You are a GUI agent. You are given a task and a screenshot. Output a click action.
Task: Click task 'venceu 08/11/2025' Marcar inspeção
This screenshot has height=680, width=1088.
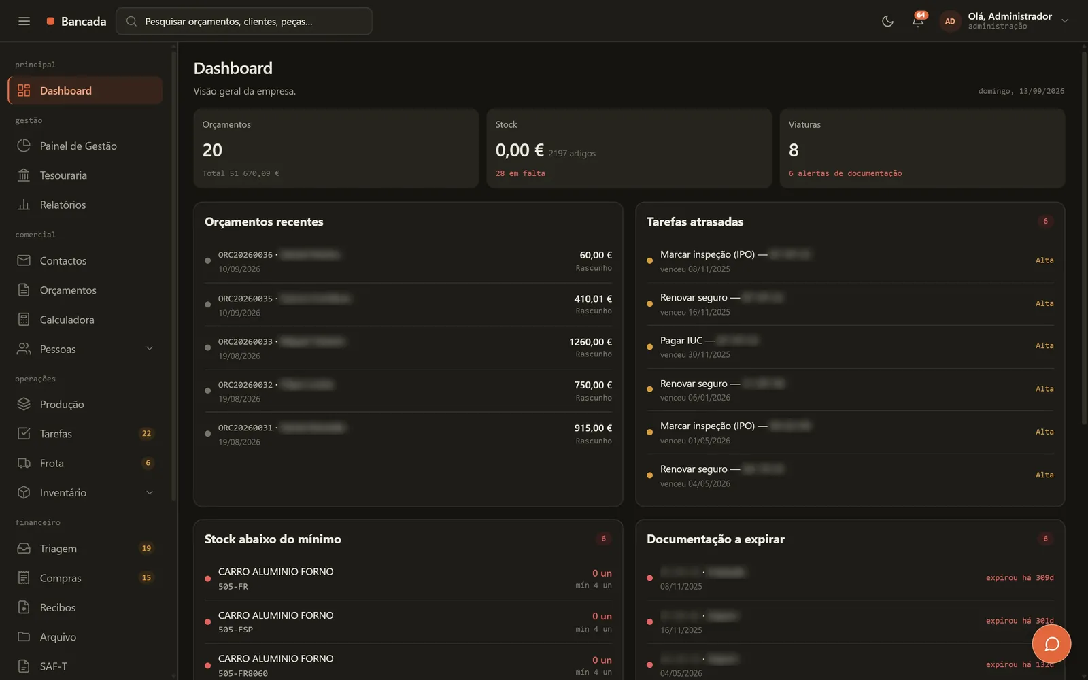click(850, 261)
